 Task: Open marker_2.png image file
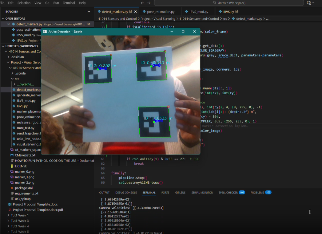tap(24, 182)
